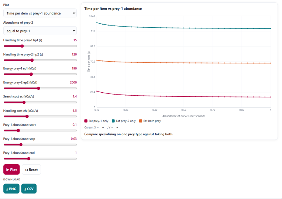Click the Reset button
The image size is (282, 199).
point(31,169)
